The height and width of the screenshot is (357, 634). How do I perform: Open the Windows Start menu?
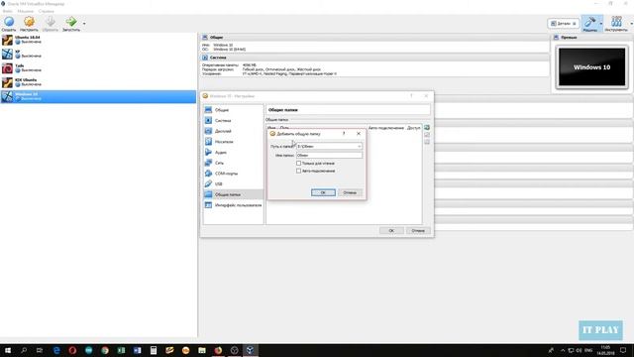coord(7,350)
